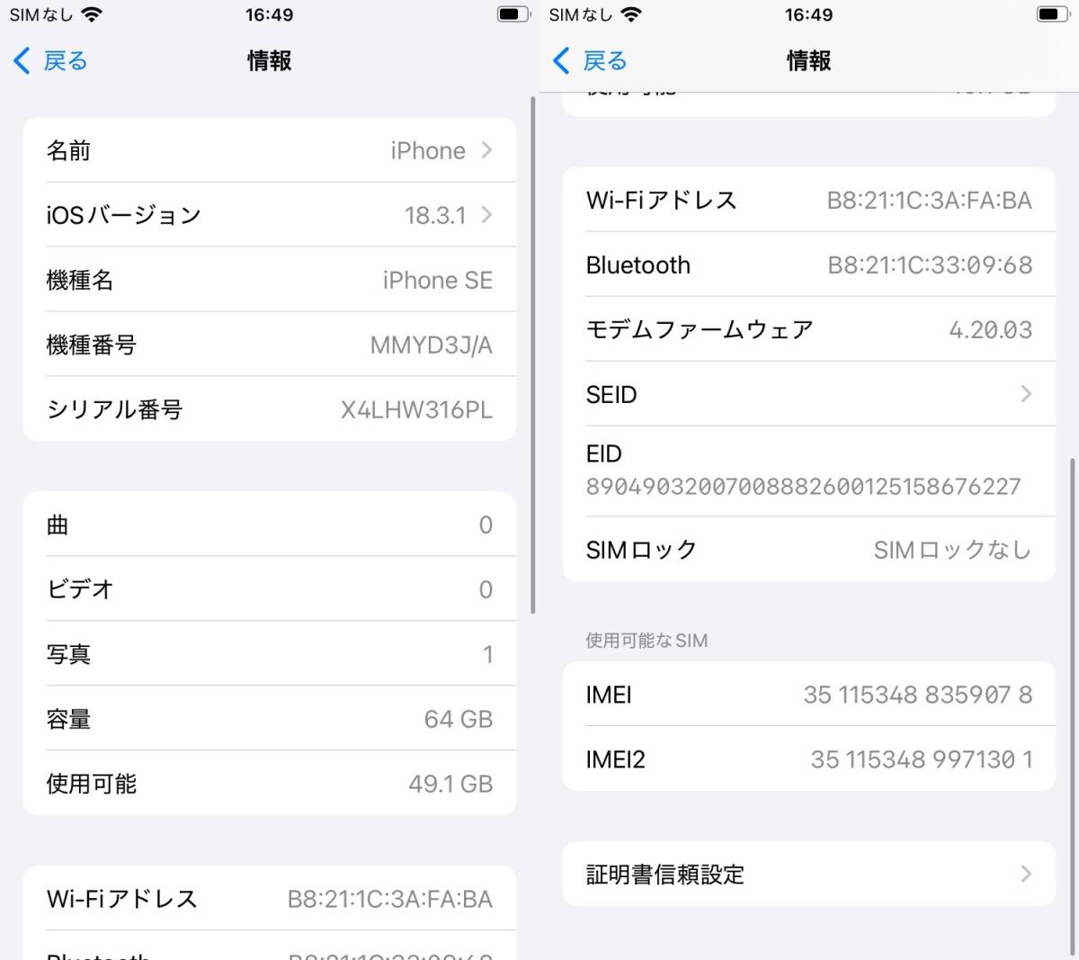This screenshot has height=960, width=1079.
Task: Tap Wi-Fi address value in right screen
Action: (x=930, y=200)
